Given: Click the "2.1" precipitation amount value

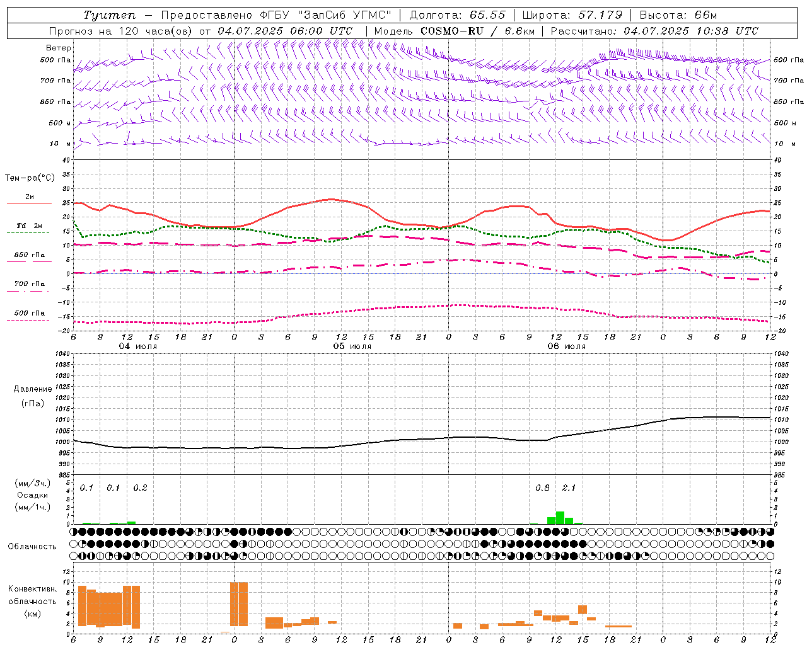Looking at the screenshot, I should [x=569, y=488].
